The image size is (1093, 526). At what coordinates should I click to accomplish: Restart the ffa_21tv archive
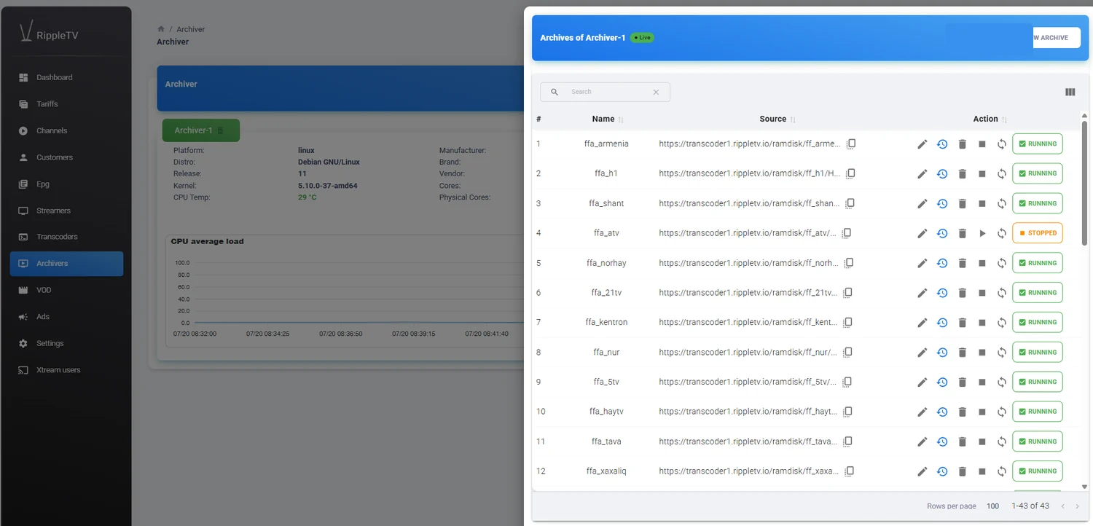pos(1002,293)
